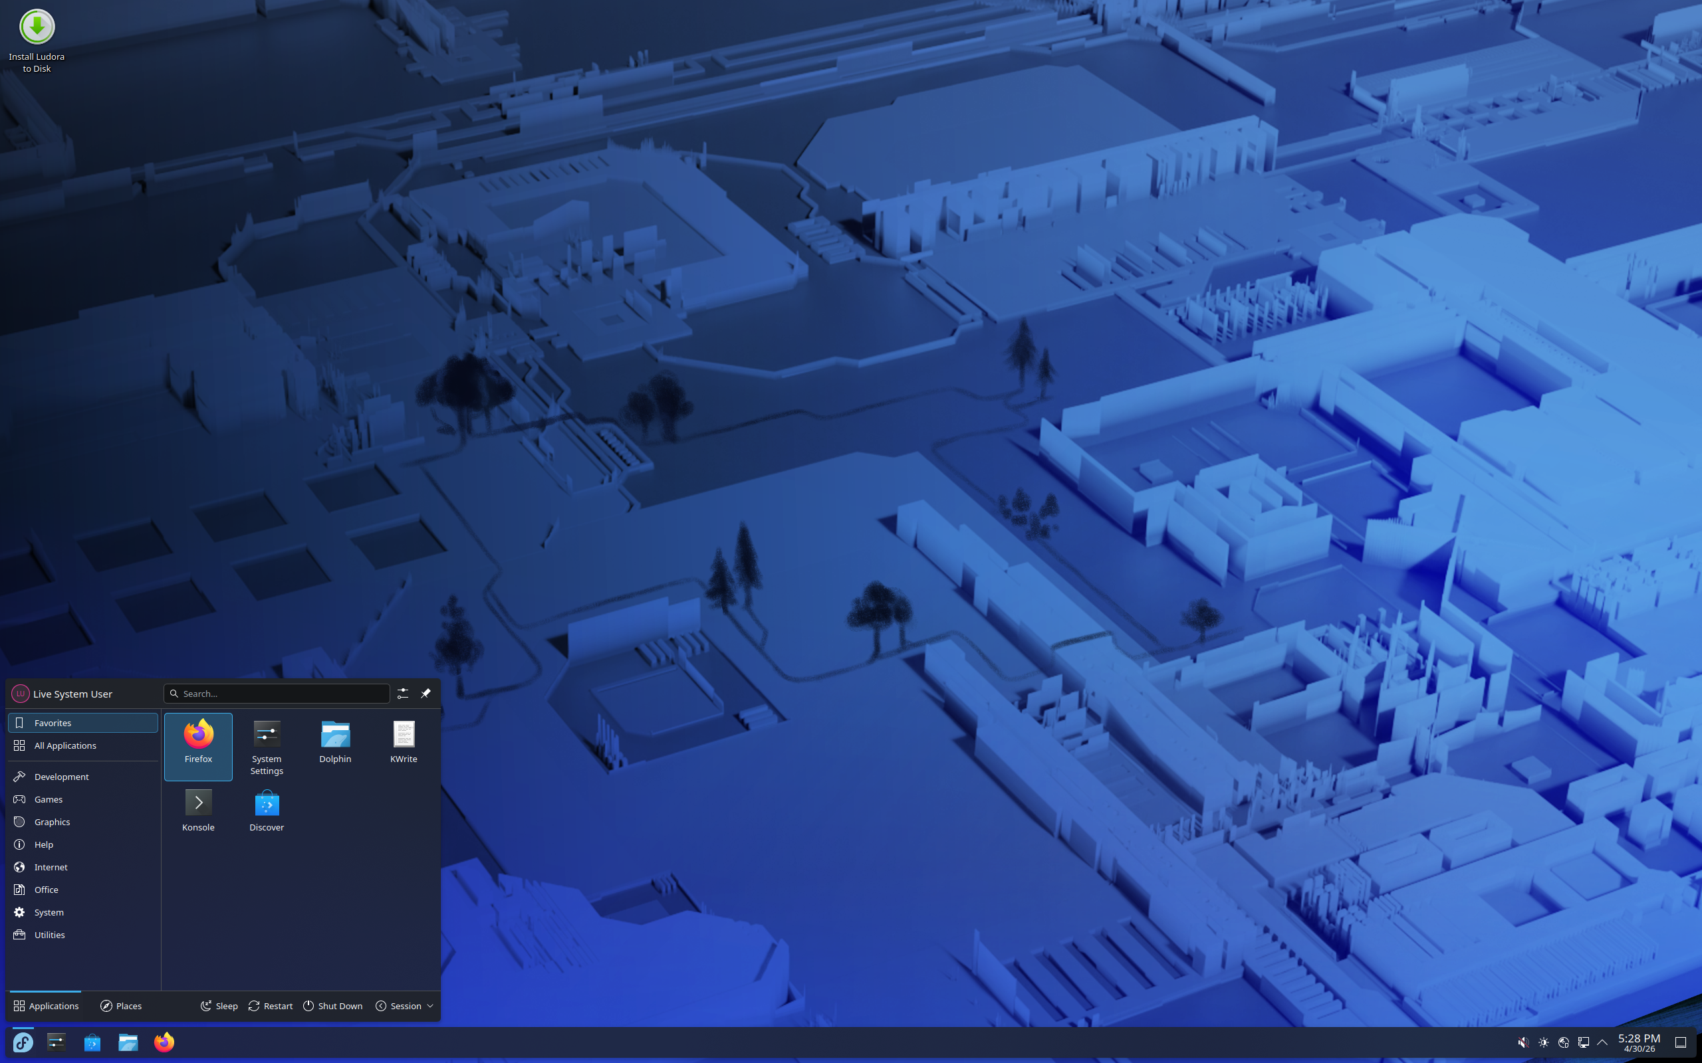
Task: Click the Fedora application launcher taskbar button
Action: pyautogui.click(x=23, y=1042)
